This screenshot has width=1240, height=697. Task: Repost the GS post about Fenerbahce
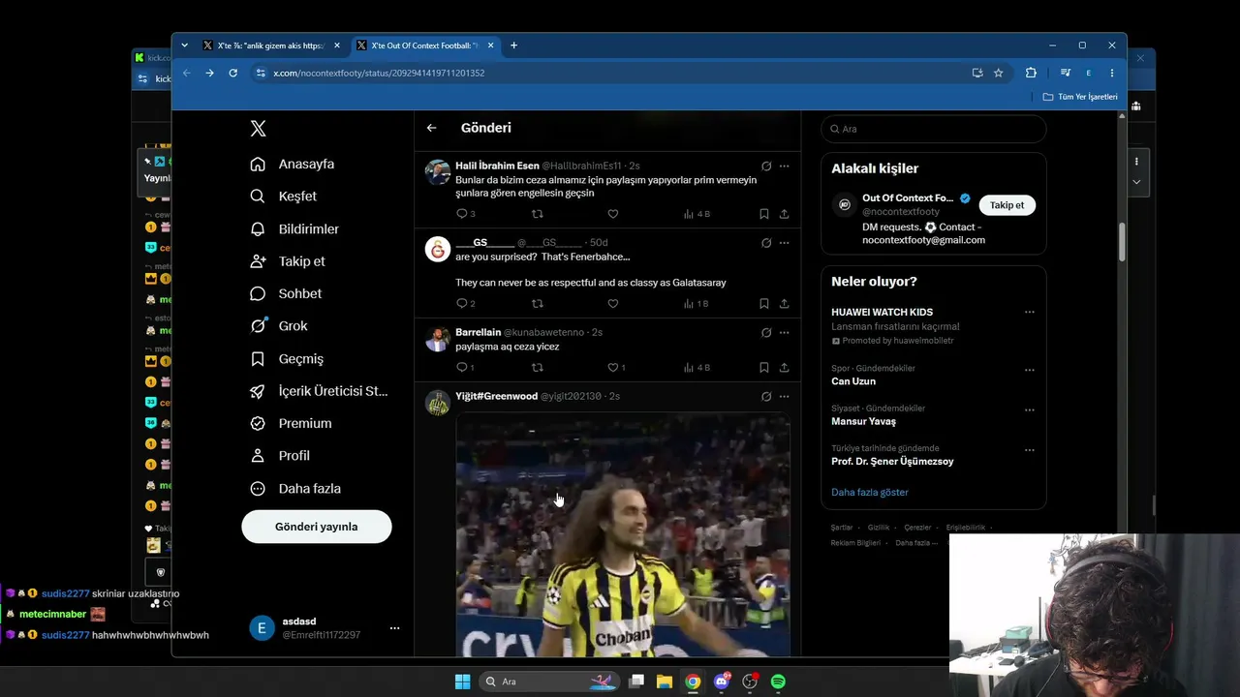click(538, 303)
